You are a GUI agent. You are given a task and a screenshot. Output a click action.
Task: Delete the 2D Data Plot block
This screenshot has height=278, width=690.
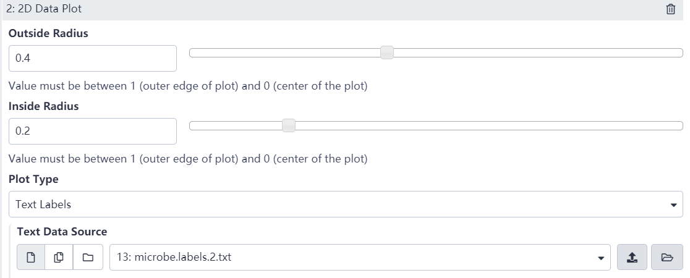pos(670,9)
